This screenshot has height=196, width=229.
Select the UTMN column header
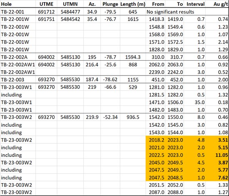pos(70,4)
